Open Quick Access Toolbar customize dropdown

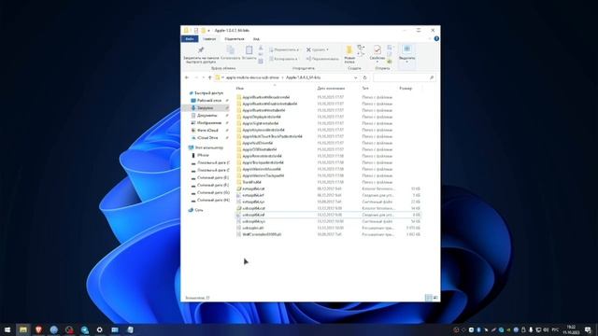[208, 31]
